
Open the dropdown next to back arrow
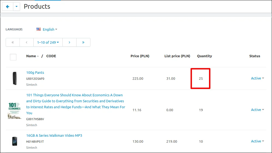tap(17, 7)
